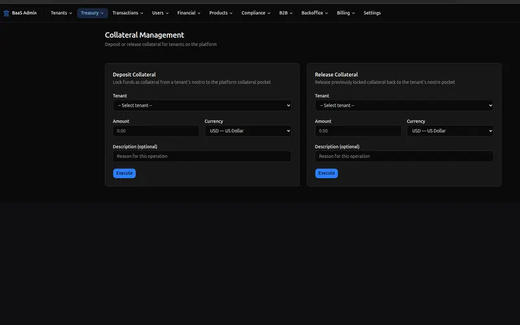Select the Collateral Management page heading
Viewport: 520px width, 325px height.
[144, 35]
